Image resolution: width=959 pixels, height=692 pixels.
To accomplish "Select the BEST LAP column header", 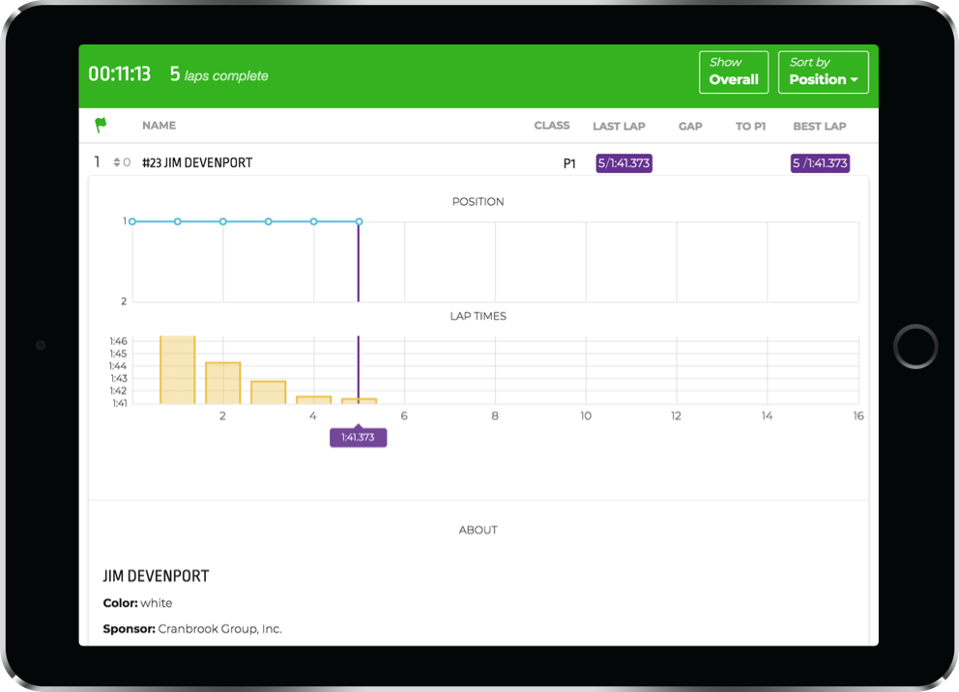I will [819, 126].
